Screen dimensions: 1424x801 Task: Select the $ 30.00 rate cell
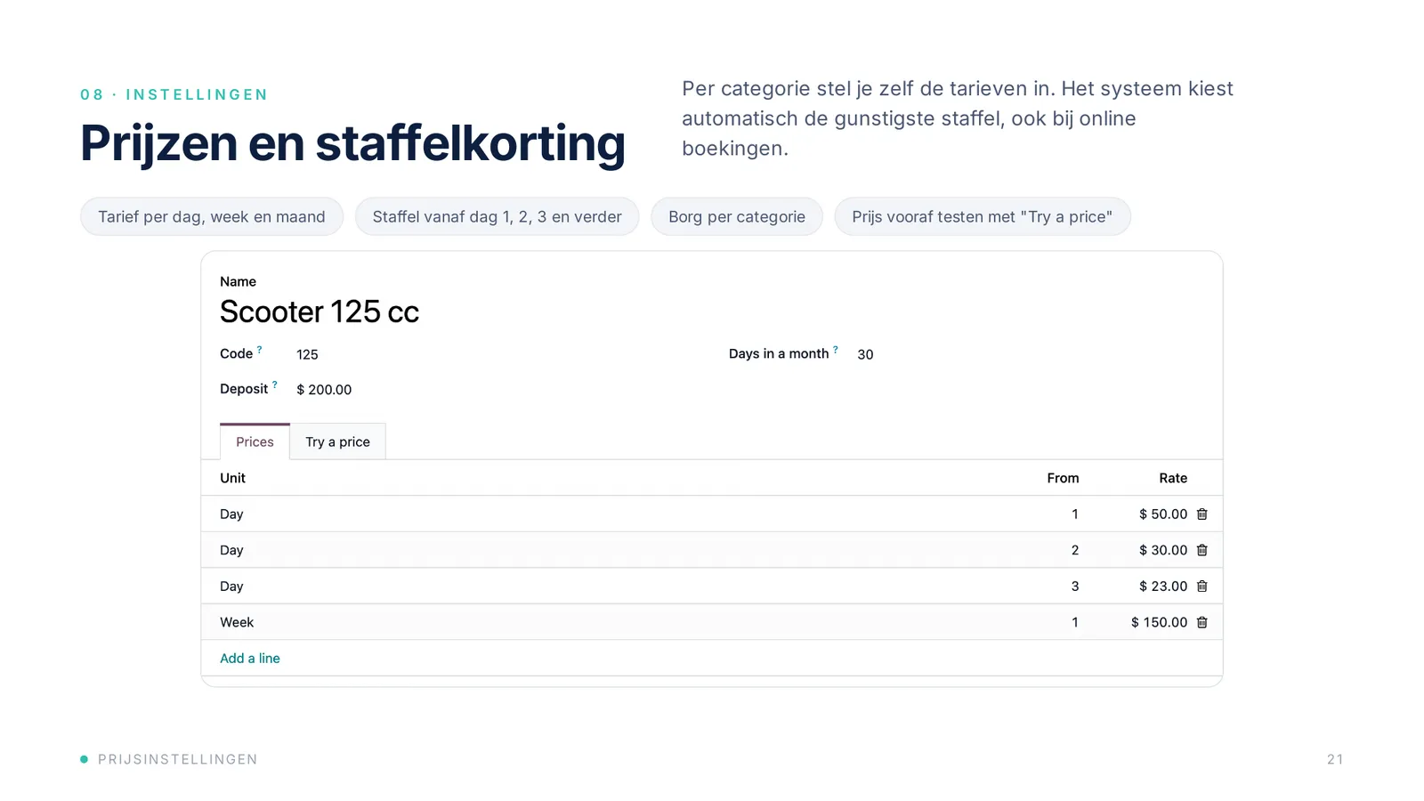pyautogui.click(x=1163, y=550)
